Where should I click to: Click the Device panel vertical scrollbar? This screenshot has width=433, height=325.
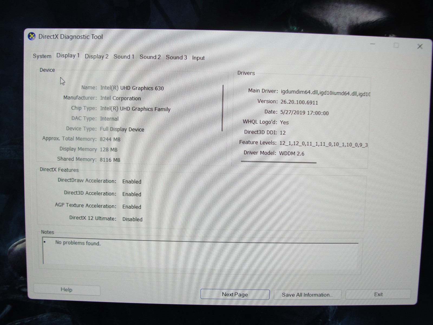pos(222,108)
